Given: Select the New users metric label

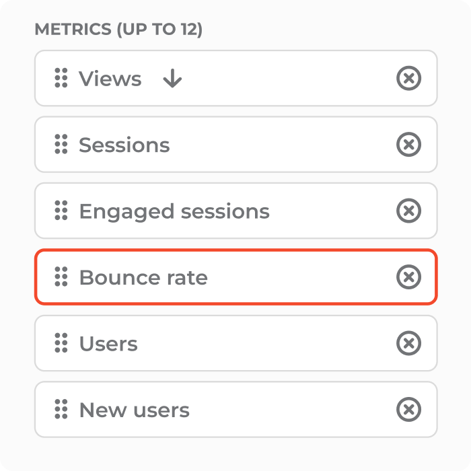Looking at the screenshot, I should point(135,410).
